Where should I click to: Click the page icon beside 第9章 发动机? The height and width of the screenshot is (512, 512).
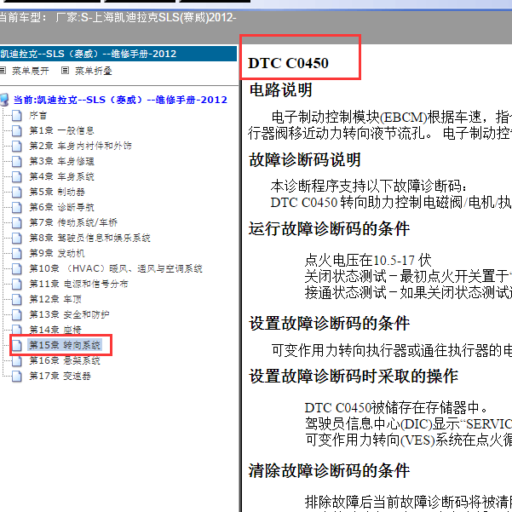(x=17, y=253)
